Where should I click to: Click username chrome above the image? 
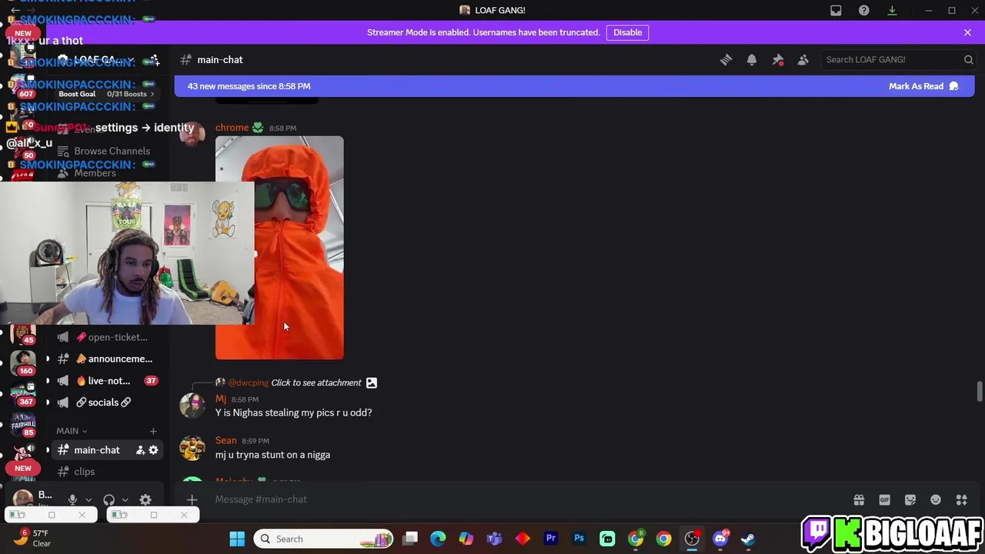[x=232, y=128]
